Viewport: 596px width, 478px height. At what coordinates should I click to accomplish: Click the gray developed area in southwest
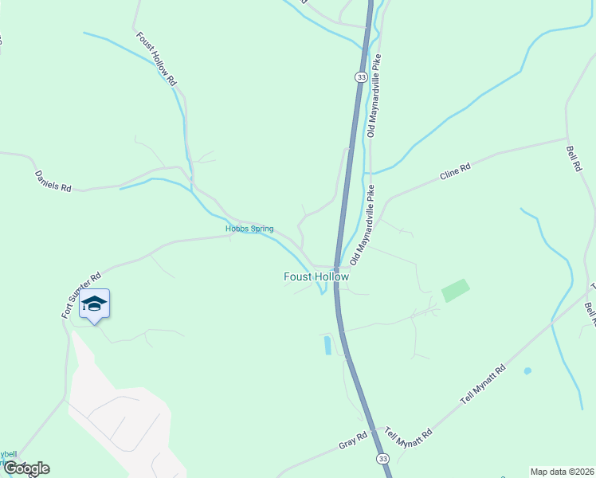pyautogui.click(x=122, y=410)
